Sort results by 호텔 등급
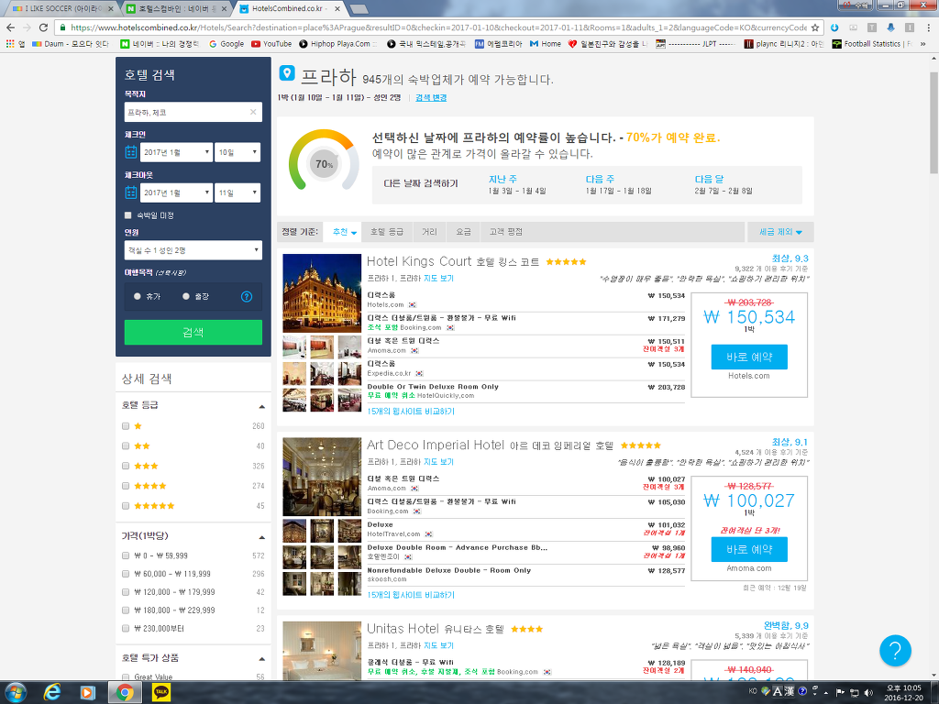The image size is (939, 704). [x=386, y=232]
